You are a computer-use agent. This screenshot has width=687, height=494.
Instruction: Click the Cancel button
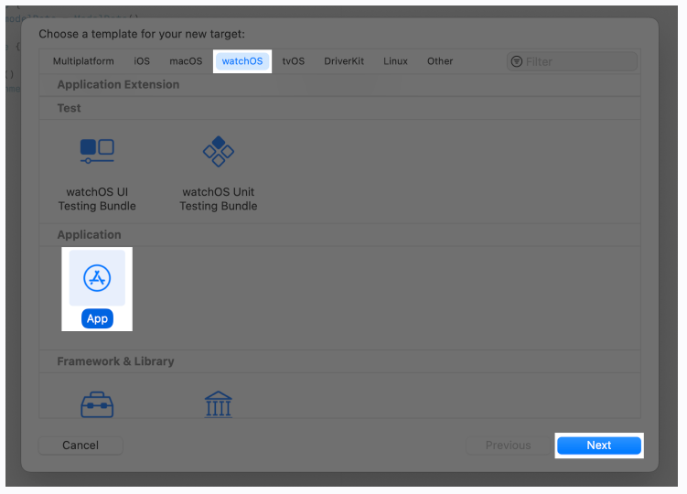81,446
